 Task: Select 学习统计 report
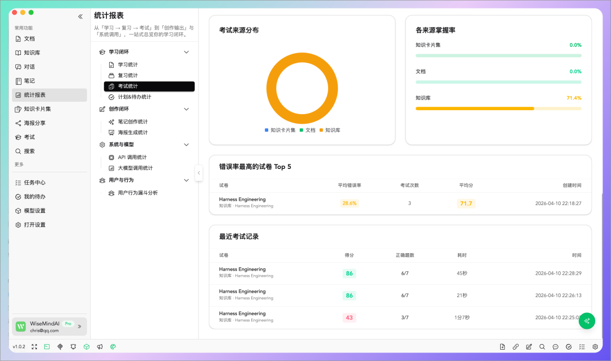(149, 64)
